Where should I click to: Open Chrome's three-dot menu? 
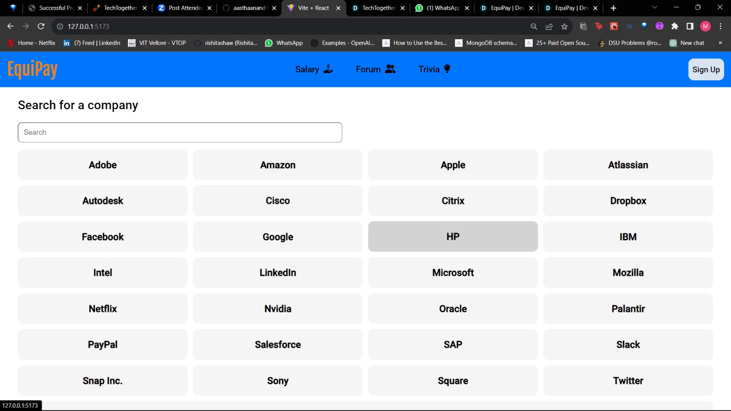click(x=720, y=26)
